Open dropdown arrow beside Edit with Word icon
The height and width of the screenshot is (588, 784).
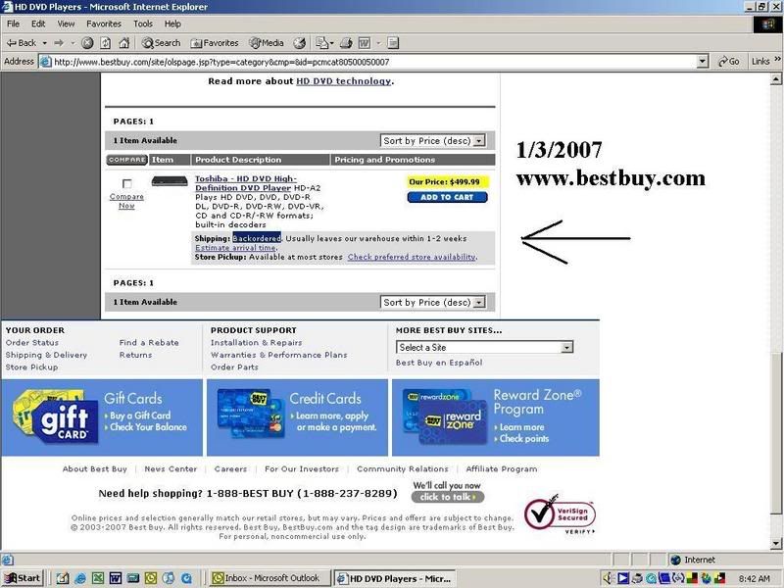[x=378, y=43]
